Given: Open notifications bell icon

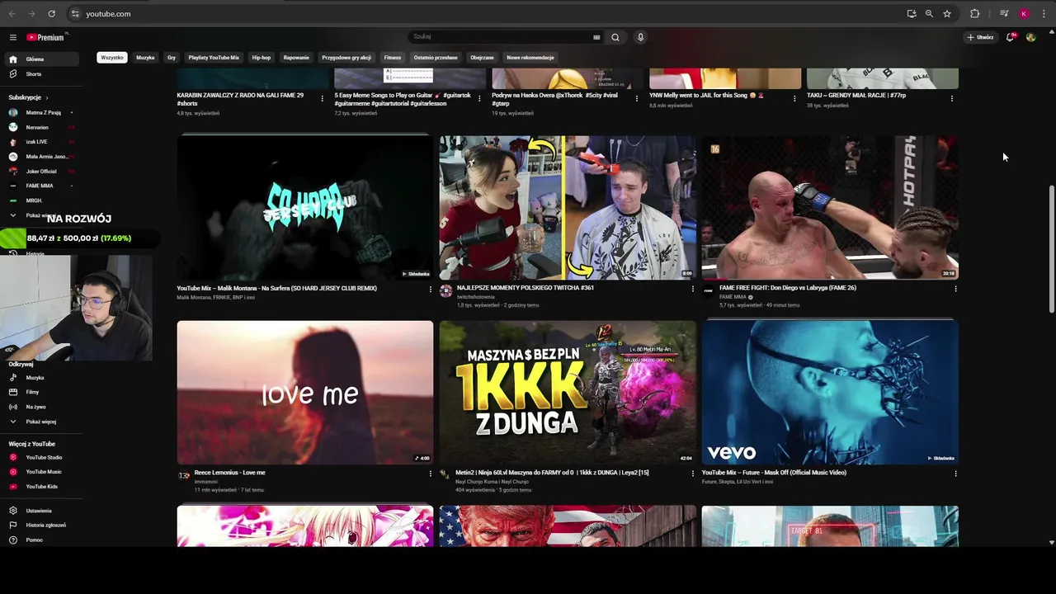Looking at the screenshot, I should click(x=1010, y=37).
